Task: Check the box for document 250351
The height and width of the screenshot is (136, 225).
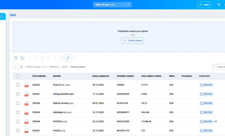Action: pyautogui.click(x=18, y=94)
